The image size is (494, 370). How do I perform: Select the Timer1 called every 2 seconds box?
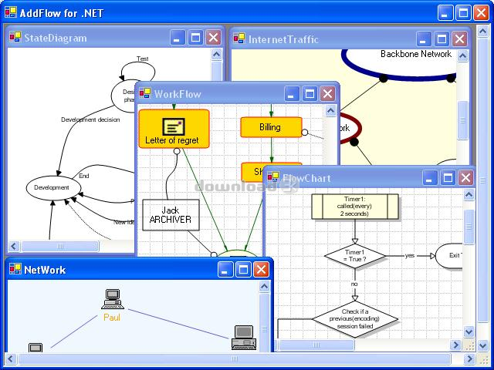(x=355, y=207)
